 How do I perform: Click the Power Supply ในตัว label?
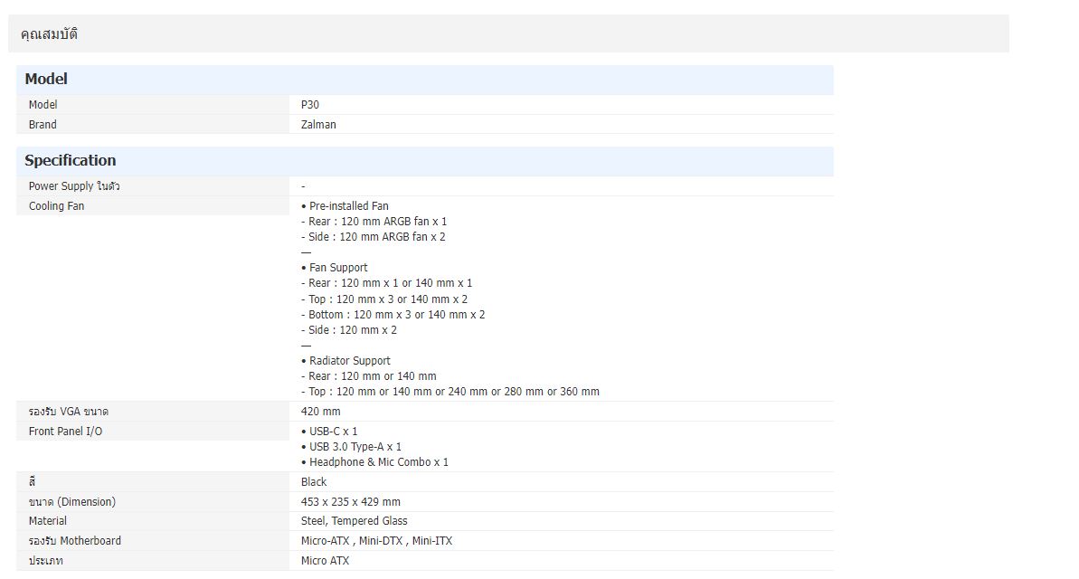click(x=74, y=186)
